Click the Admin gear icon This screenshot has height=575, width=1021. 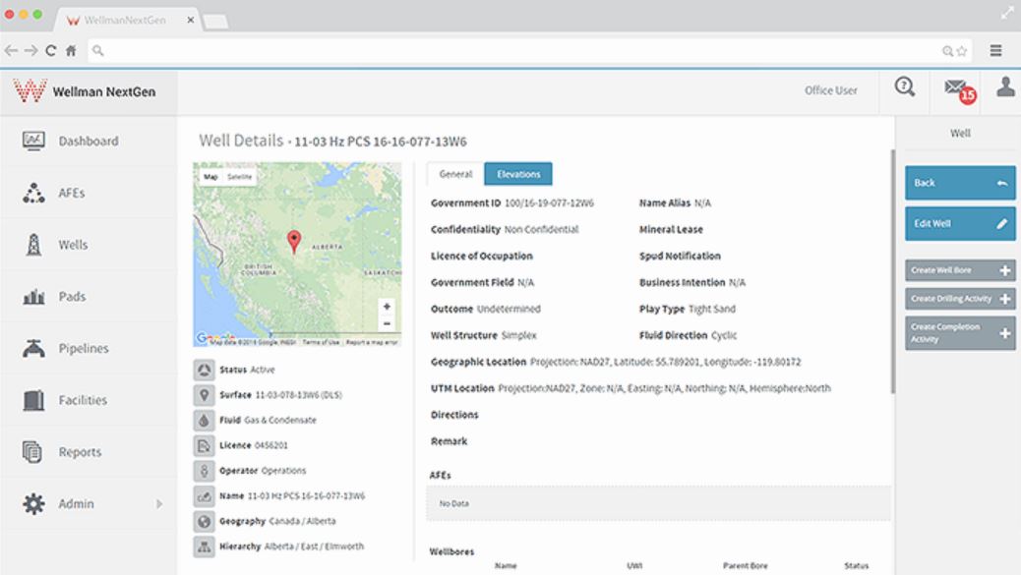tap(33, 503)
